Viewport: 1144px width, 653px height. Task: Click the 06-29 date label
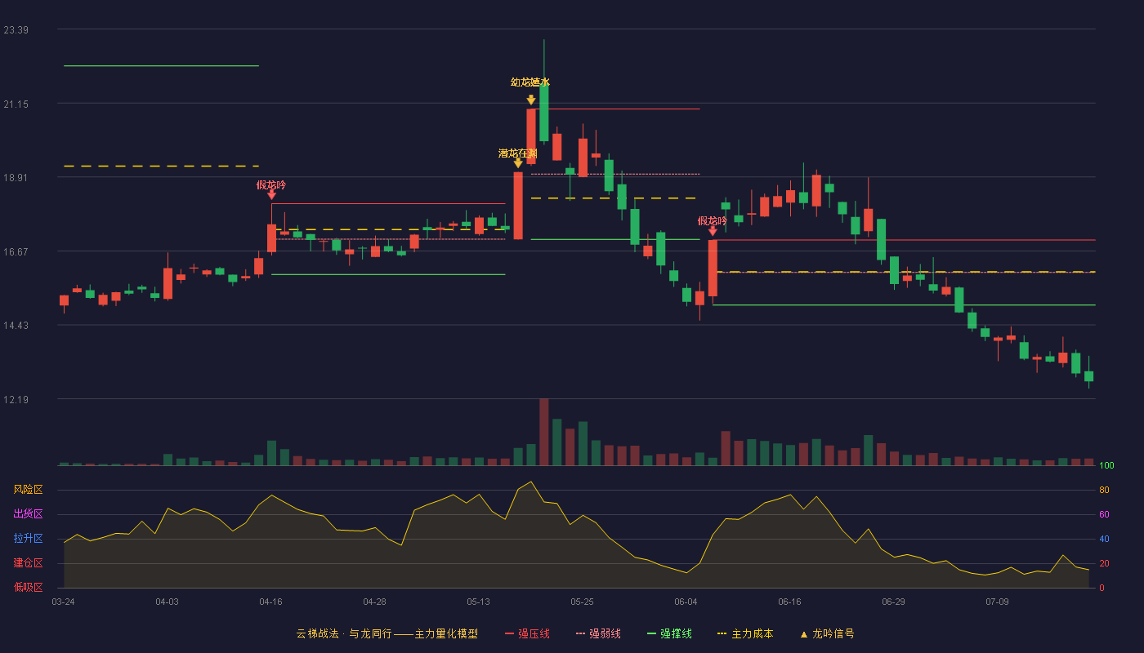tap(893, 602)
